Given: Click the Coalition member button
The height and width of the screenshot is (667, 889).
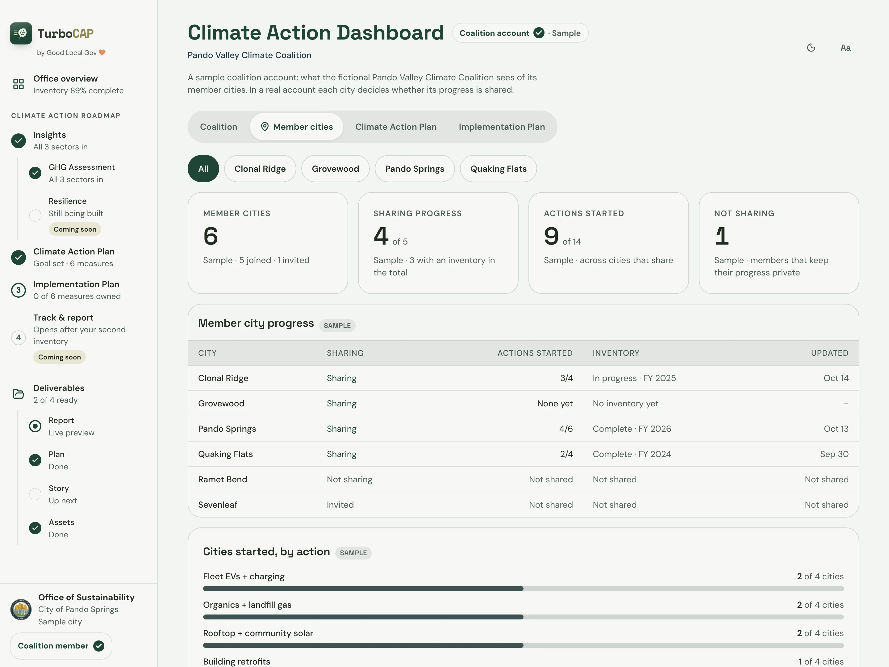Looking at the screenshot, I should (x=61, y=646).
